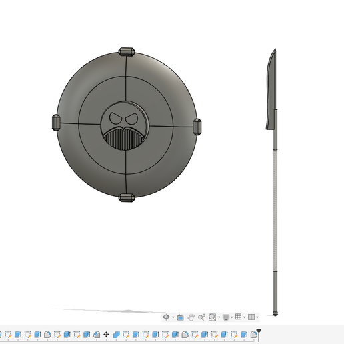Open the Display Settings monitor icon

(x=226, y=317)
